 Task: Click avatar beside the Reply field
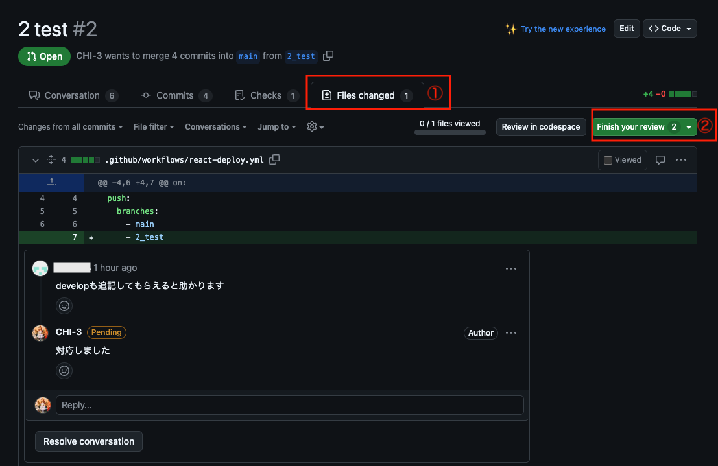(x=43, y=405)
